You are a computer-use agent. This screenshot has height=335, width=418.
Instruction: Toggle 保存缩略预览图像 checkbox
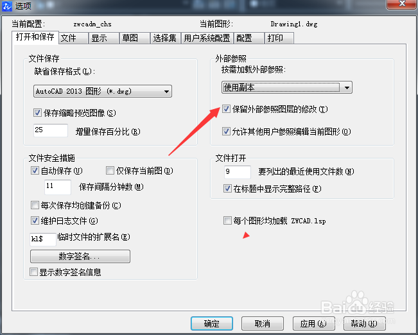[x=38, y=113]
